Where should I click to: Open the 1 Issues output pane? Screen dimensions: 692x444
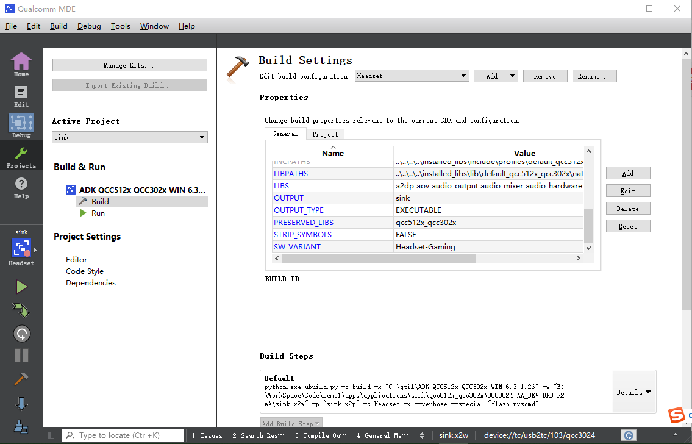[x=207, y=435]
